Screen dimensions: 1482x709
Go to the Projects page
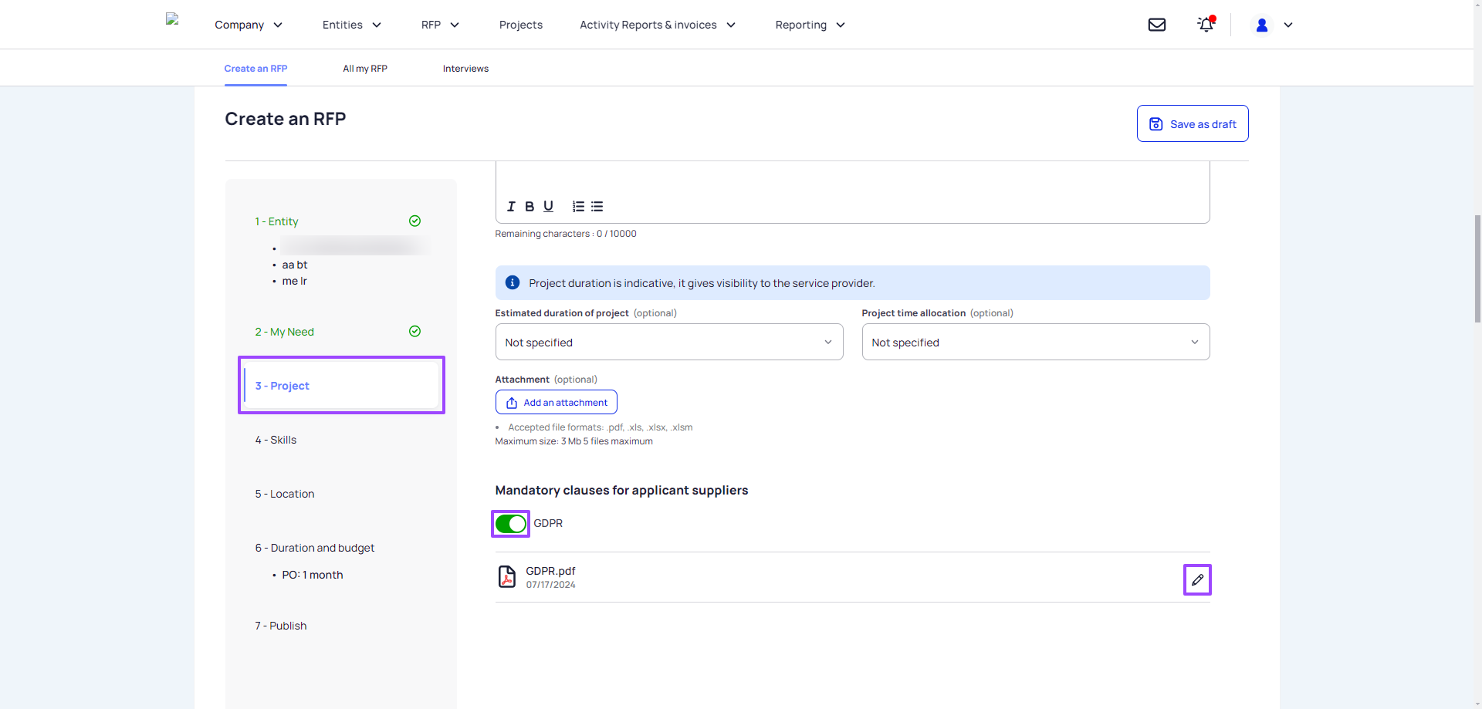(521, 25)
